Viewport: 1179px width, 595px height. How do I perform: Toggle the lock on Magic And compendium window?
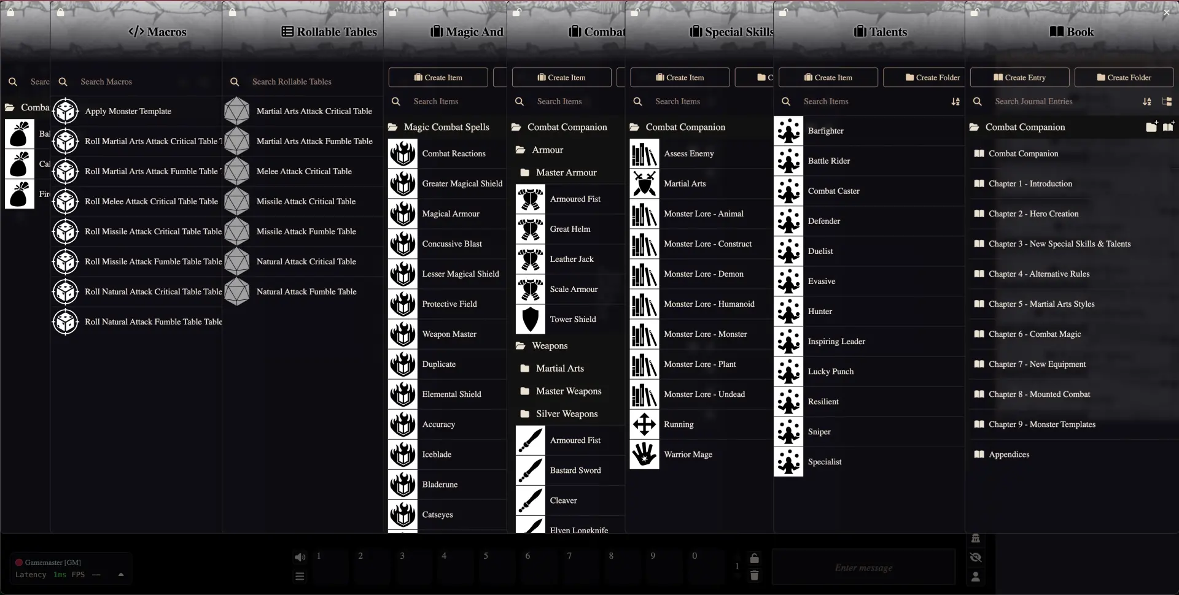[394, 12]
